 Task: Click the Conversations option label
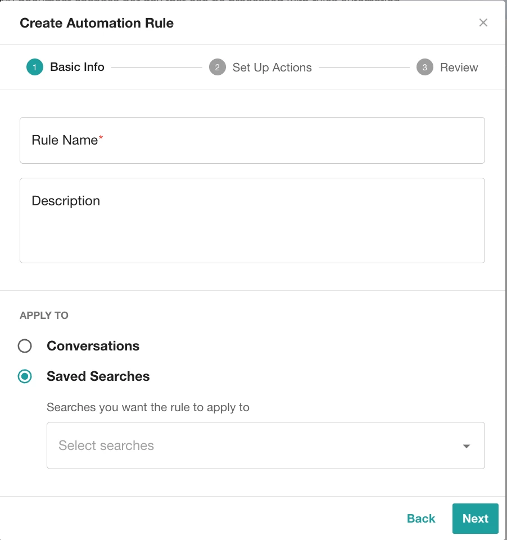click(93, 346)
